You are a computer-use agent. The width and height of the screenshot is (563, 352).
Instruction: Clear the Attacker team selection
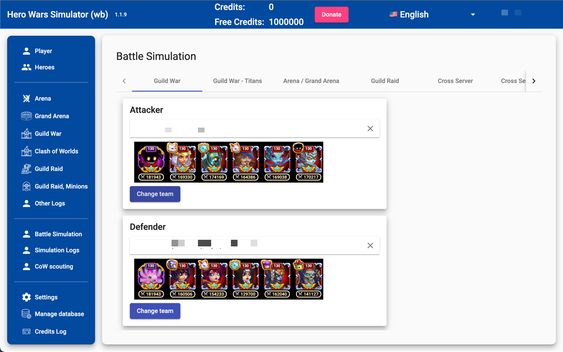click(370, 128)
